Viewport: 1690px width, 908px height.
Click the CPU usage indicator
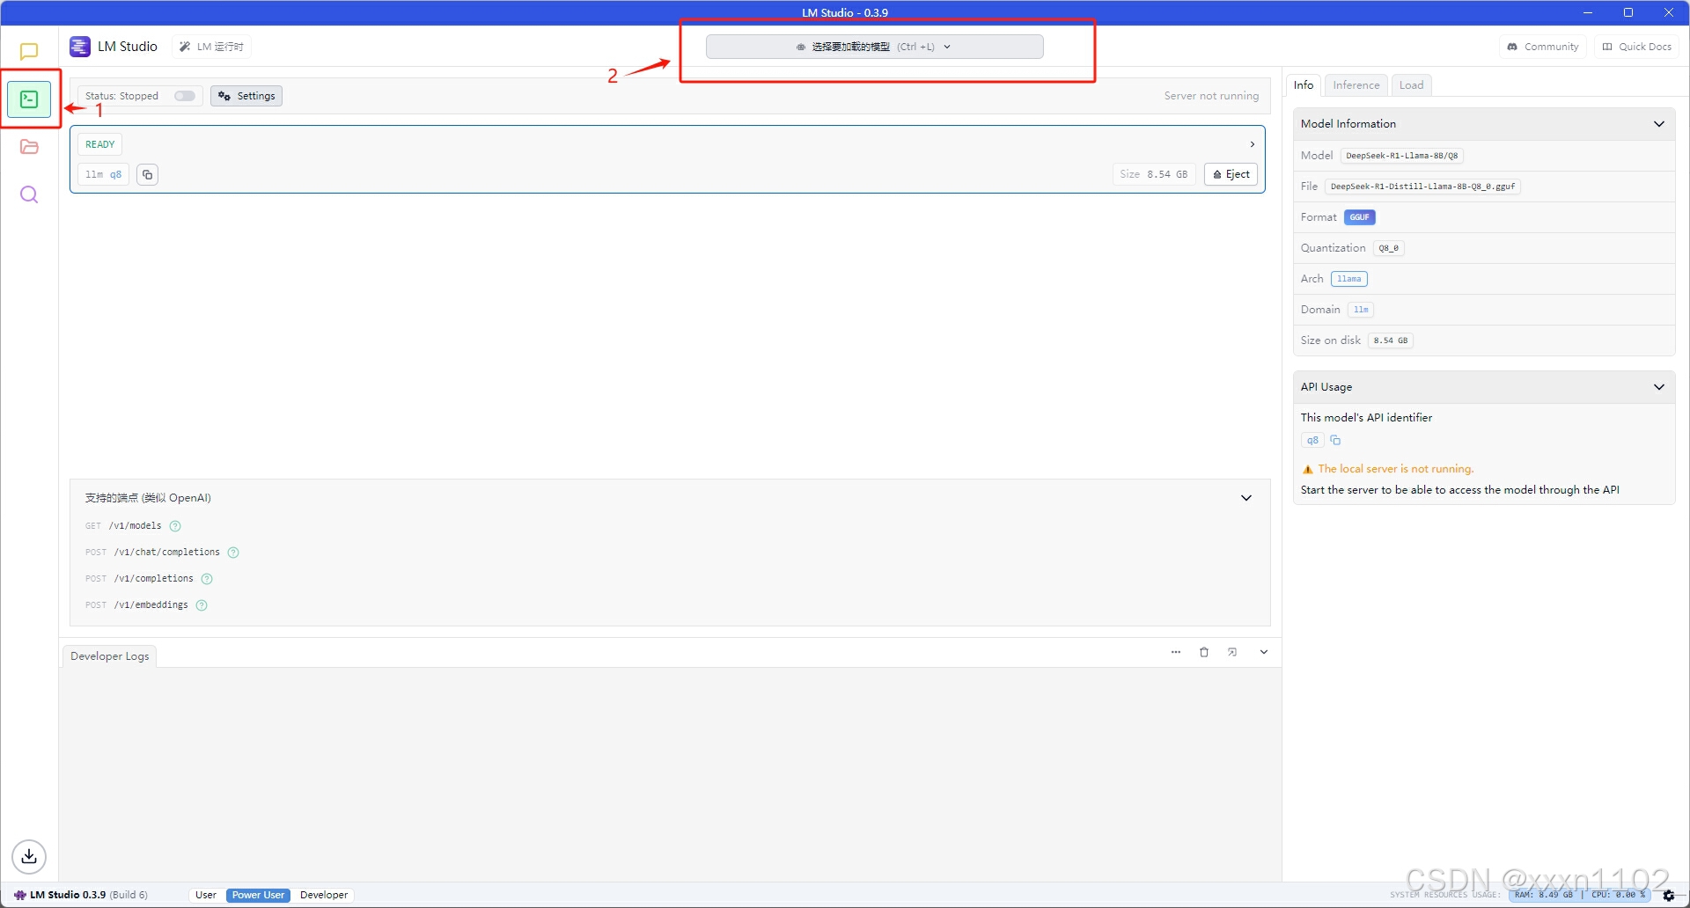point(1618,895)
